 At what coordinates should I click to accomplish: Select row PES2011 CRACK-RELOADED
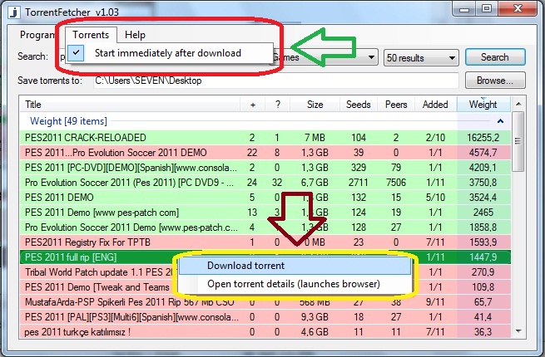(x=265, y=138)
